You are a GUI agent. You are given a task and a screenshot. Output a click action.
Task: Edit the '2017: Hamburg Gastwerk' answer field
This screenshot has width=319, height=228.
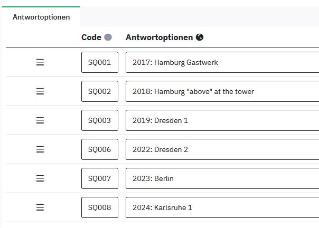tap(222, 62)
